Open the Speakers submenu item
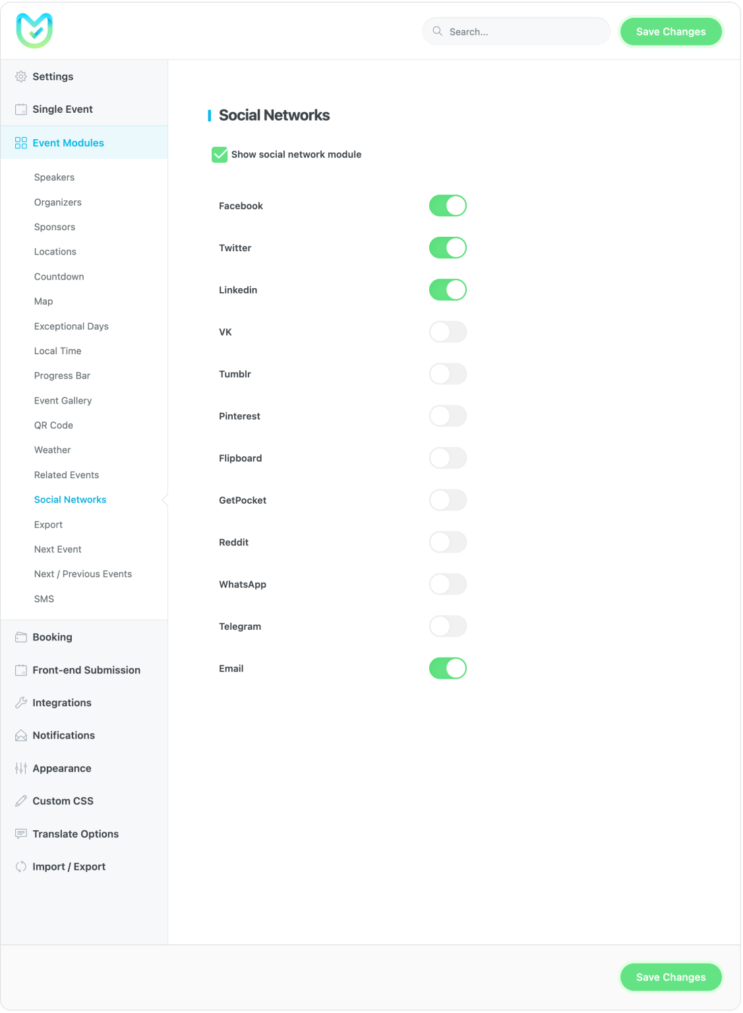The image size is (743, 1013). (x=54, y=177)
